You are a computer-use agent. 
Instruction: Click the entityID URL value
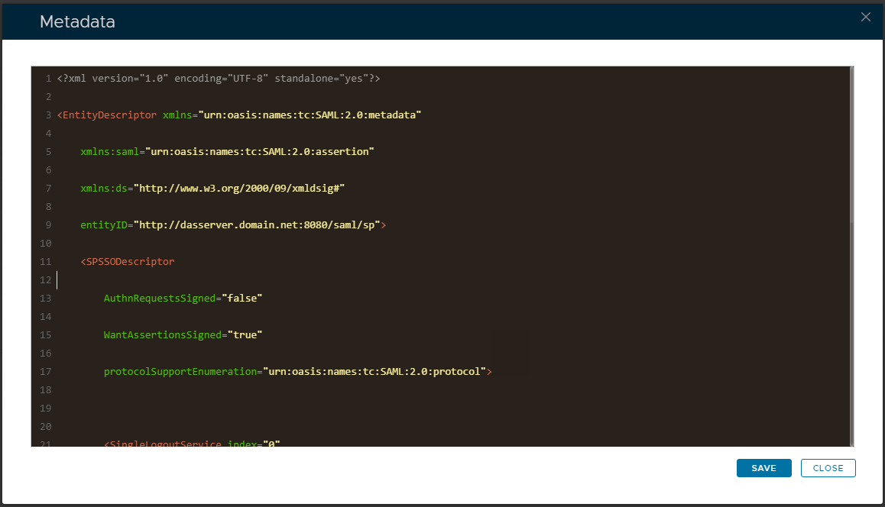coord(257,225)
